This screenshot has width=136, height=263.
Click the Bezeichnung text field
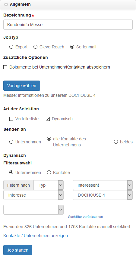[x=68, y=25]
